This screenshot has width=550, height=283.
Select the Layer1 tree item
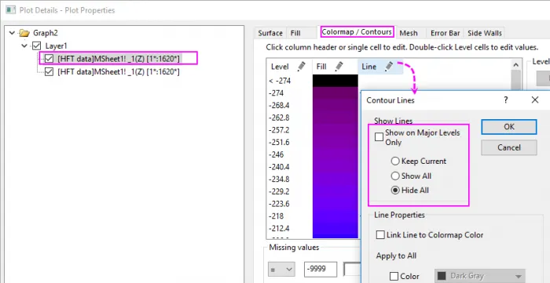click(56, 45)
